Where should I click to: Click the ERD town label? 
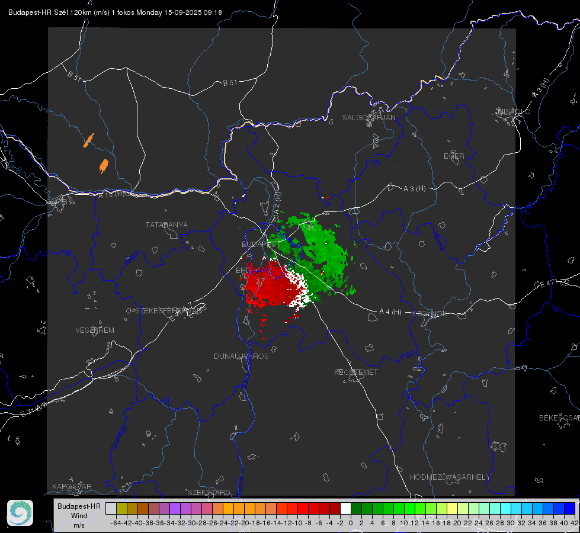pos(243,271)
